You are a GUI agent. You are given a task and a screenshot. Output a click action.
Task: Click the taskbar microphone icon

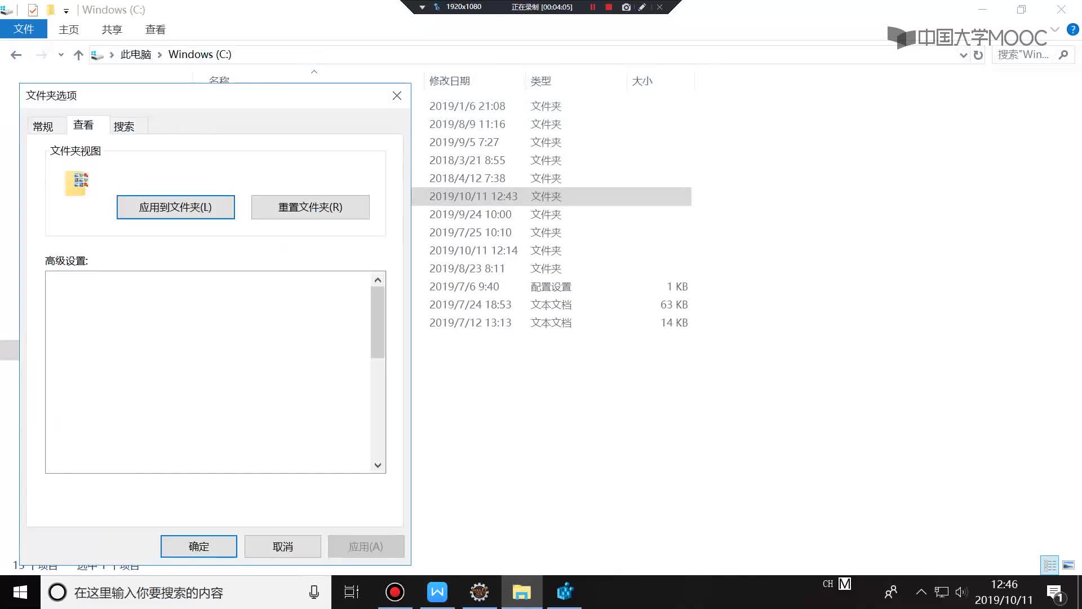coord(314,592)
